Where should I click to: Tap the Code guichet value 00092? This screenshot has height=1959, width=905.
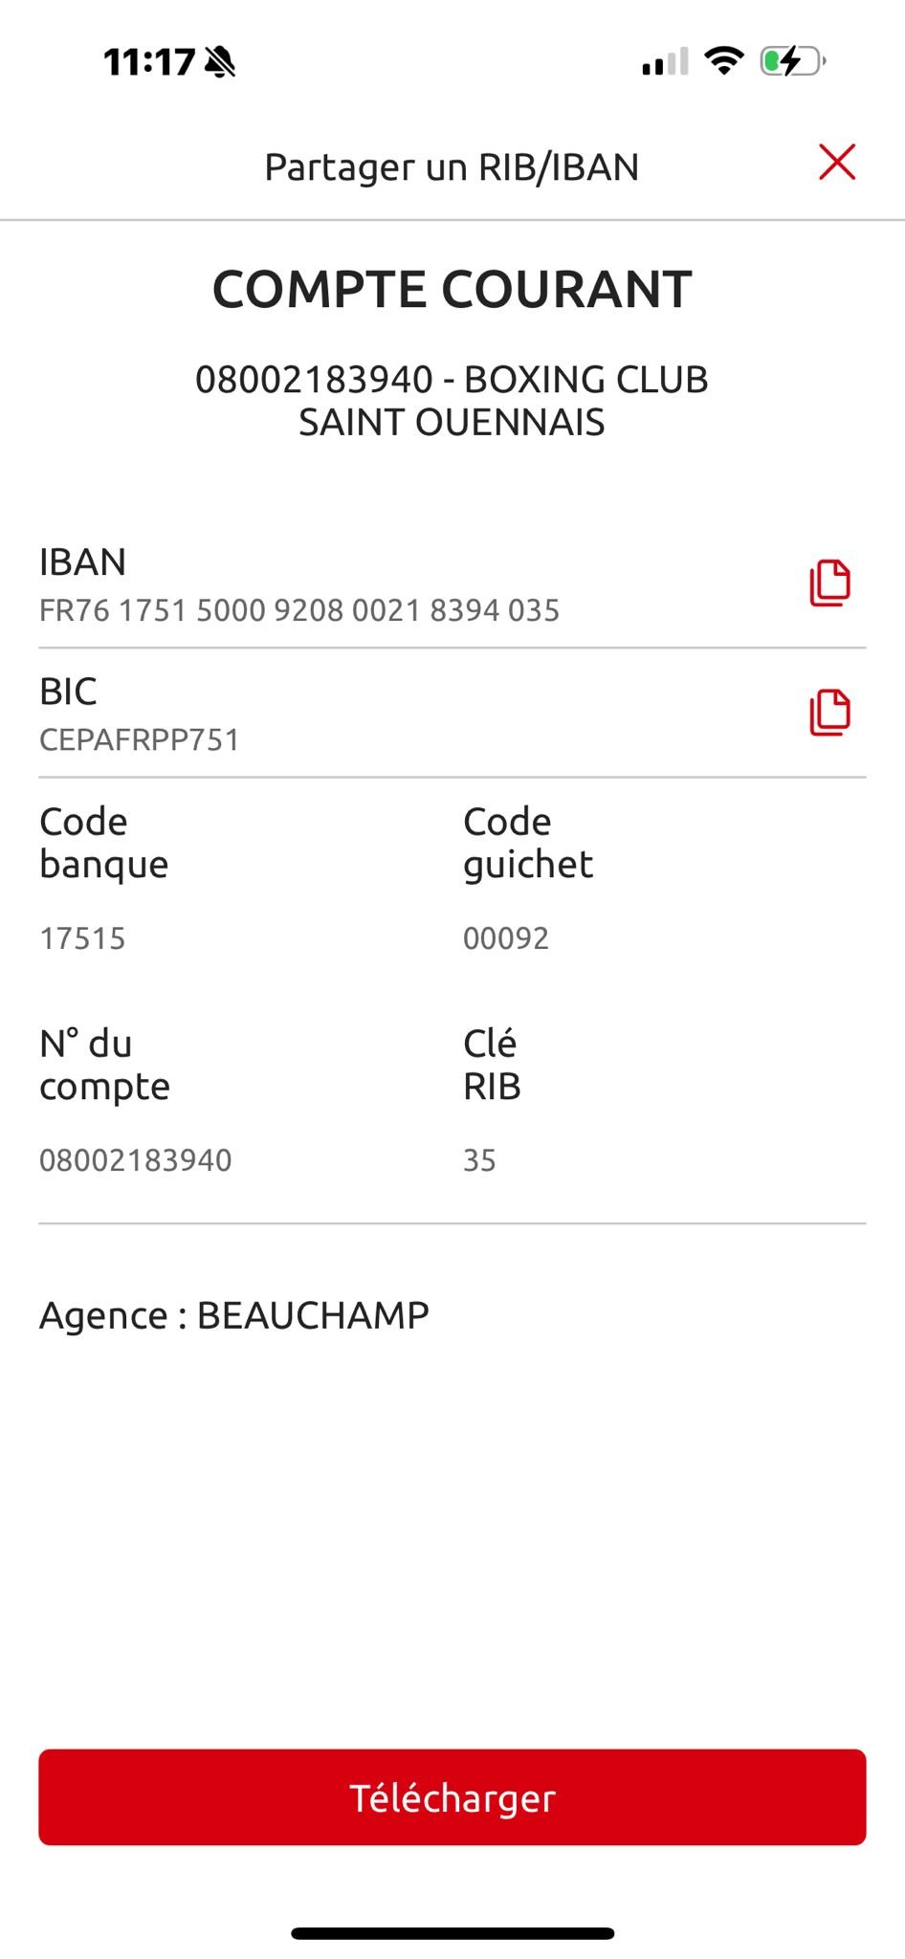pos(506,938)
